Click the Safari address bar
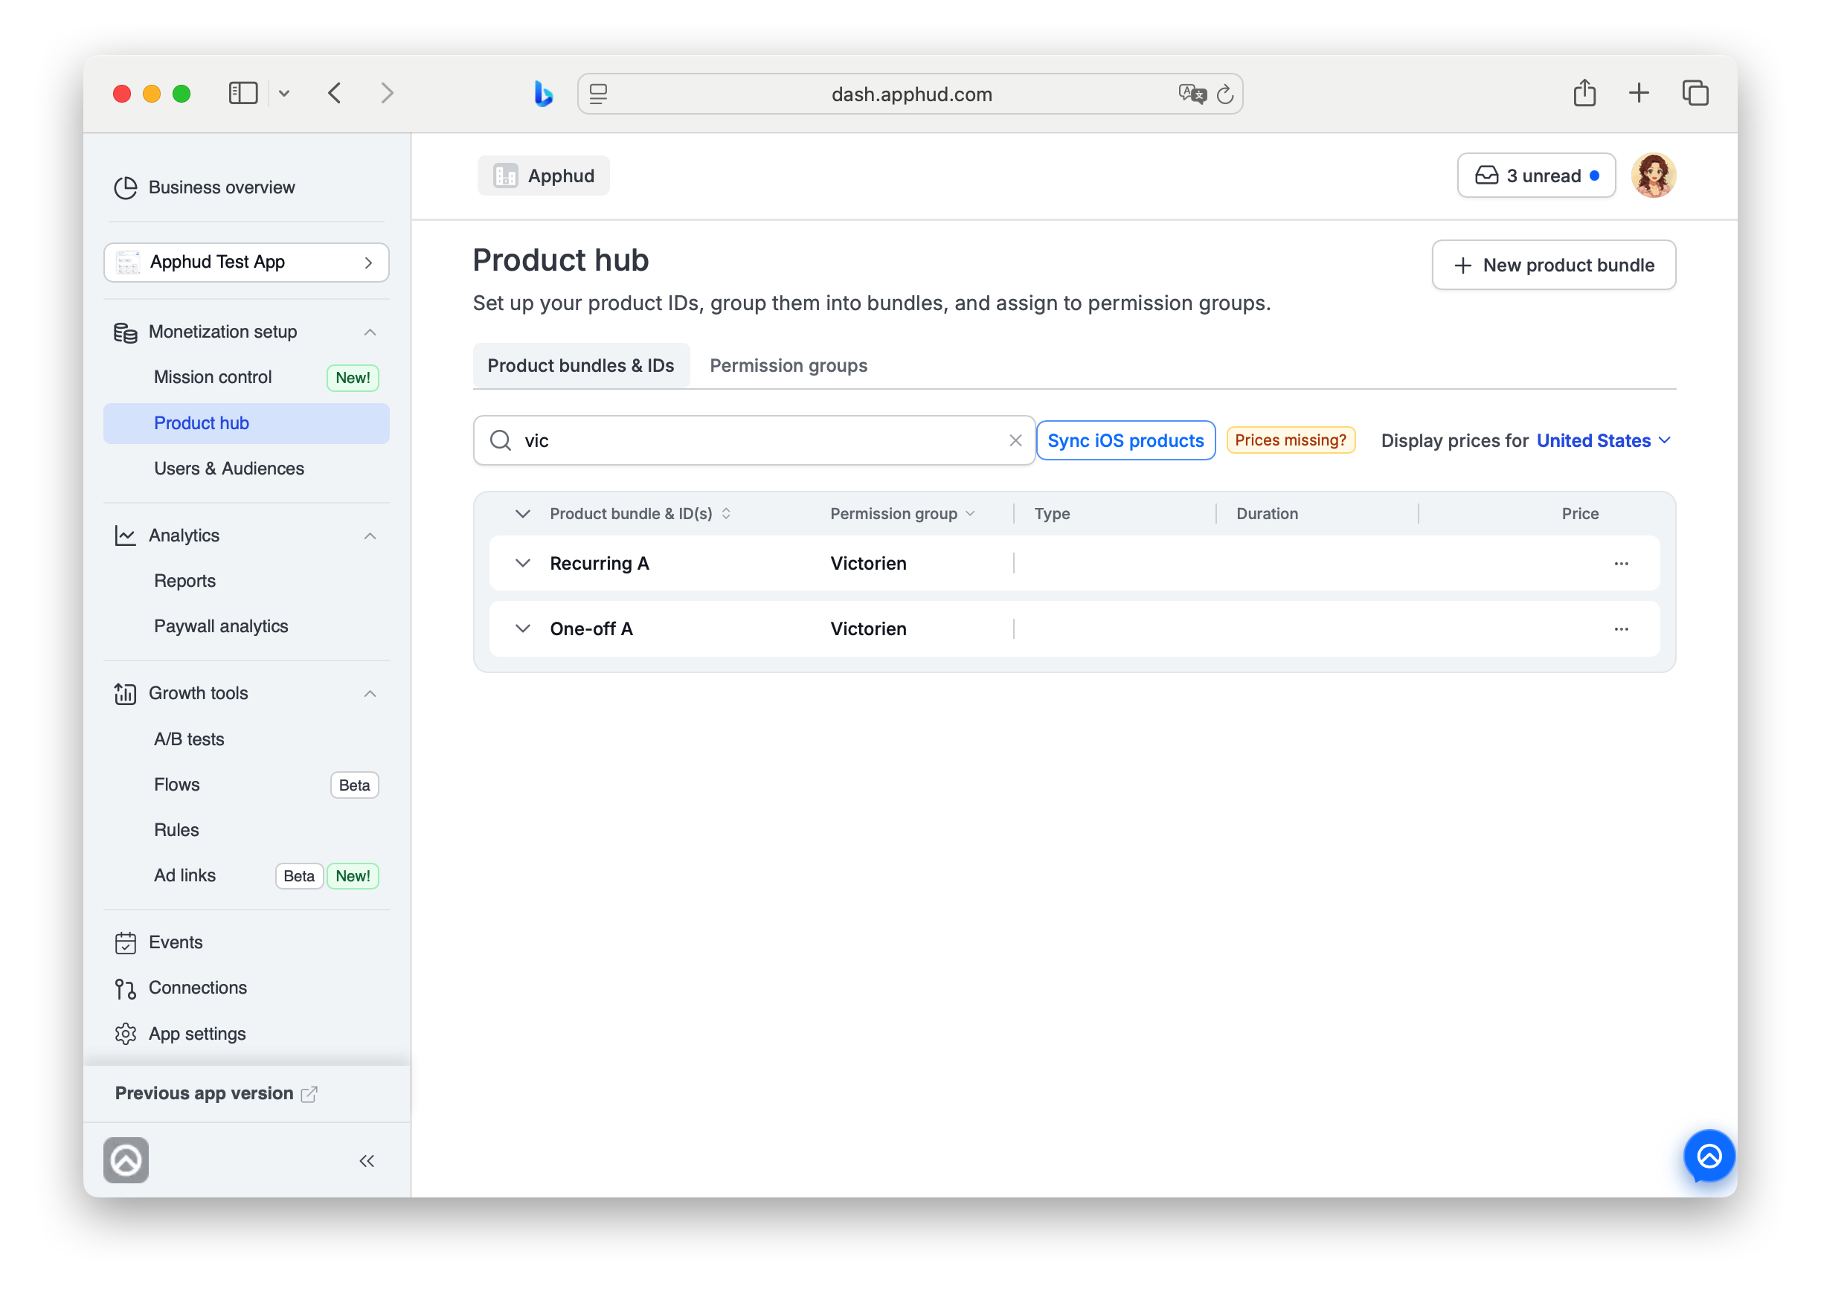 tap(910, 94)
